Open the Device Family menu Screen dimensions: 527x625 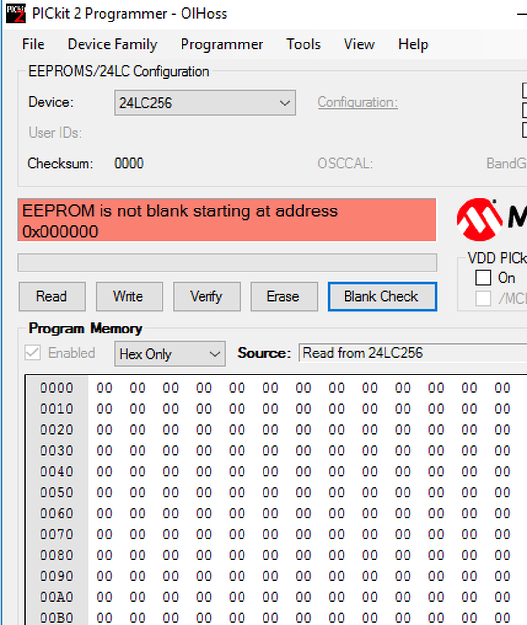coord(112,44)
